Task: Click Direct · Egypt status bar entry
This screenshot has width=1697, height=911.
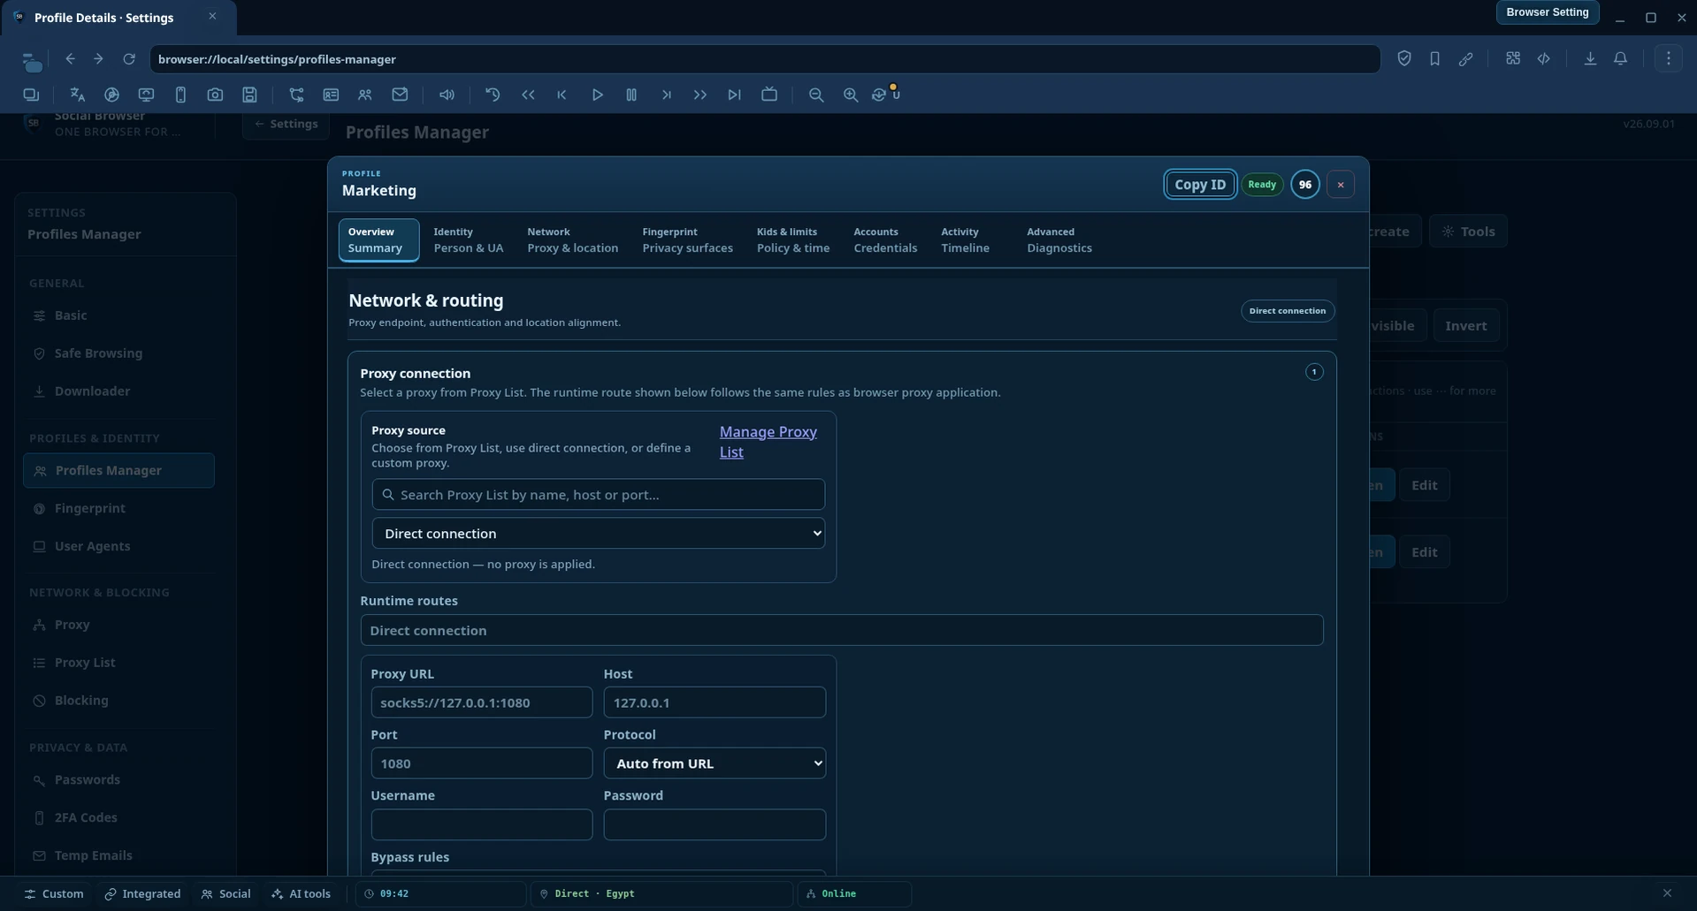Action: pos(660,894)
